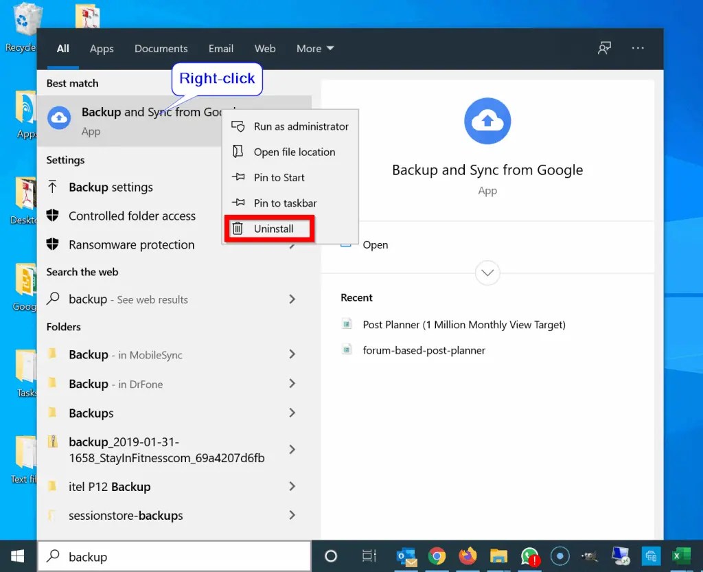Select Uninstall from the context menu

click(275, 228)
